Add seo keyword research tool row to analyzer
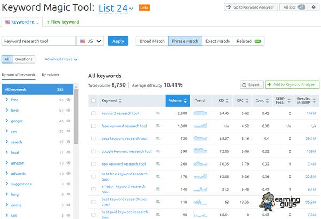321x219 pixels. click(x=158, y=164)
